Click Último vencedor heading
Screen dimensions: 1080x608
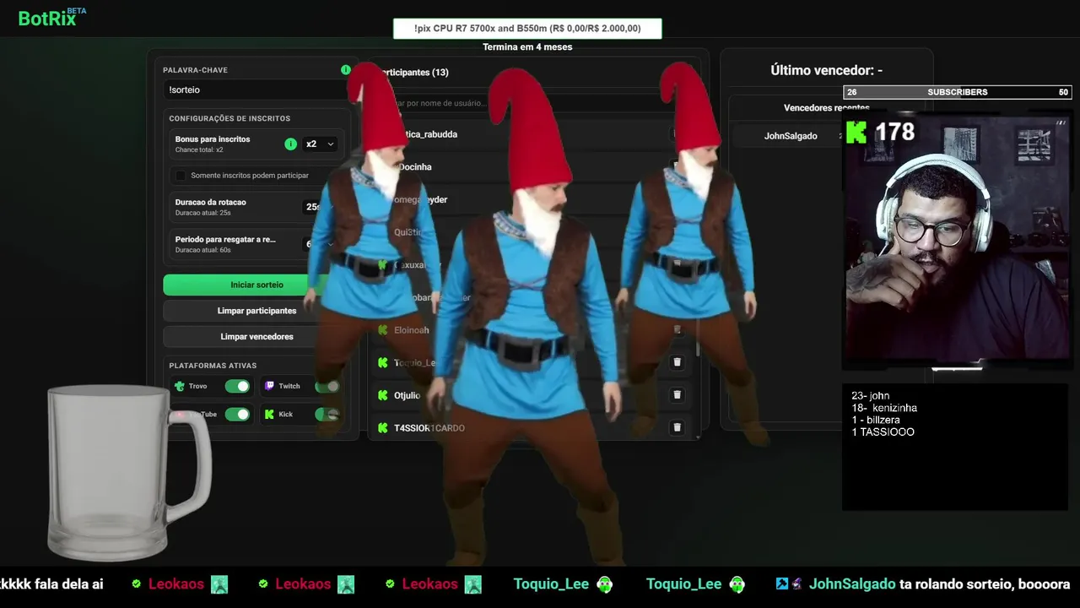click(826, 70)
